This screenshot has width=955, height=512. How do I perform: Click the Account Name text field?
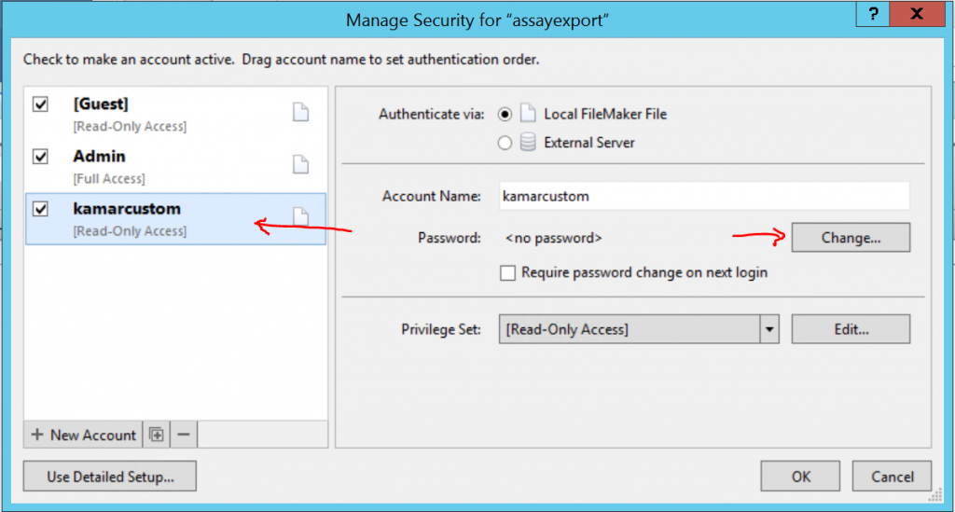[x=704, y=196]
